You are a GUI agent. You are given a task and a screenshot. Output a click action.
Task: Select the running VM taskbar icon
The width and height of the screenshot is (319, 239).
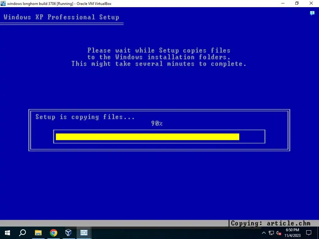tap(84, 232)
